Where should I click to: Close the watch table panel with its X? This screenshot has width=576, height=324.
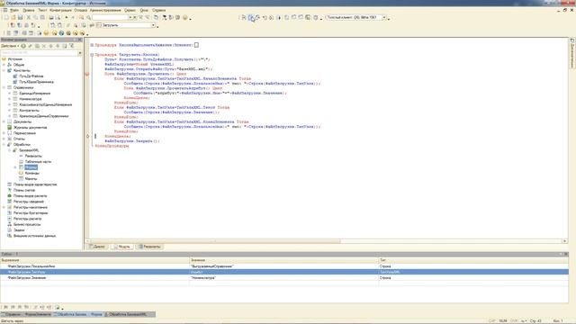point(566,254)
